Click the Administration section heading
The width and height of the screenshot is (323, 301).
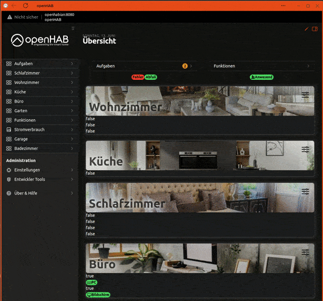21,161
